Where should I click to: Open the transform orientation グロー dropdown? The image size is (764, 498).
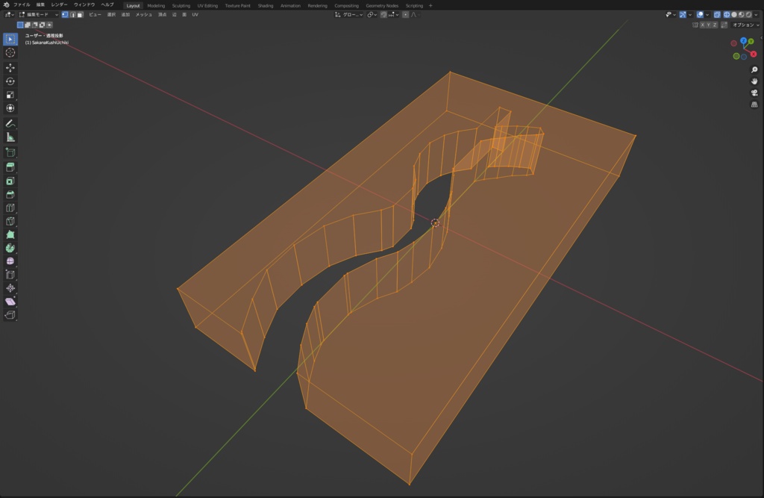(349, 14)
